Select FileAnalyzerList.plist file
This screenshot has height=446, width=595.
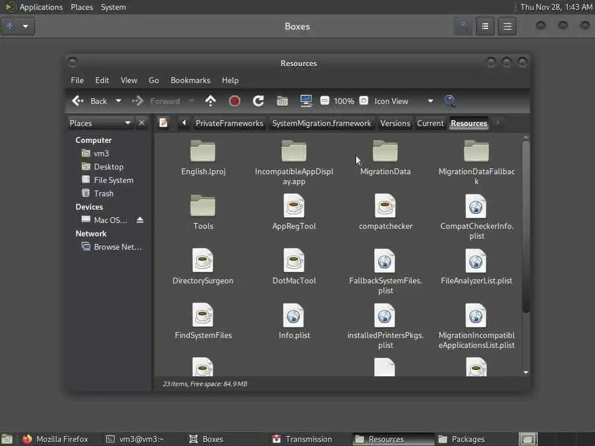(x=476, y=267)
